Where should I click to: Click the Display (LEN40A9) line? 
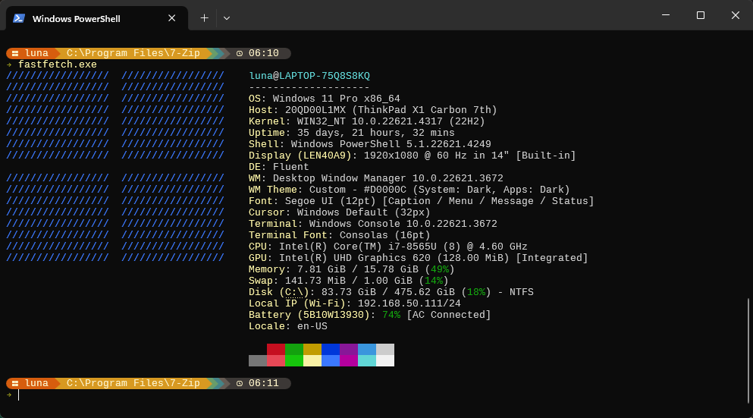[x=412, y=156]
